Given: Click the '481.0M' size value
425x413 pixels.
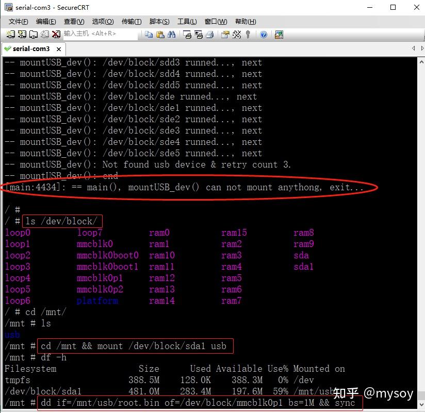Looking at the screenshot, I should [x=144, y=391].
